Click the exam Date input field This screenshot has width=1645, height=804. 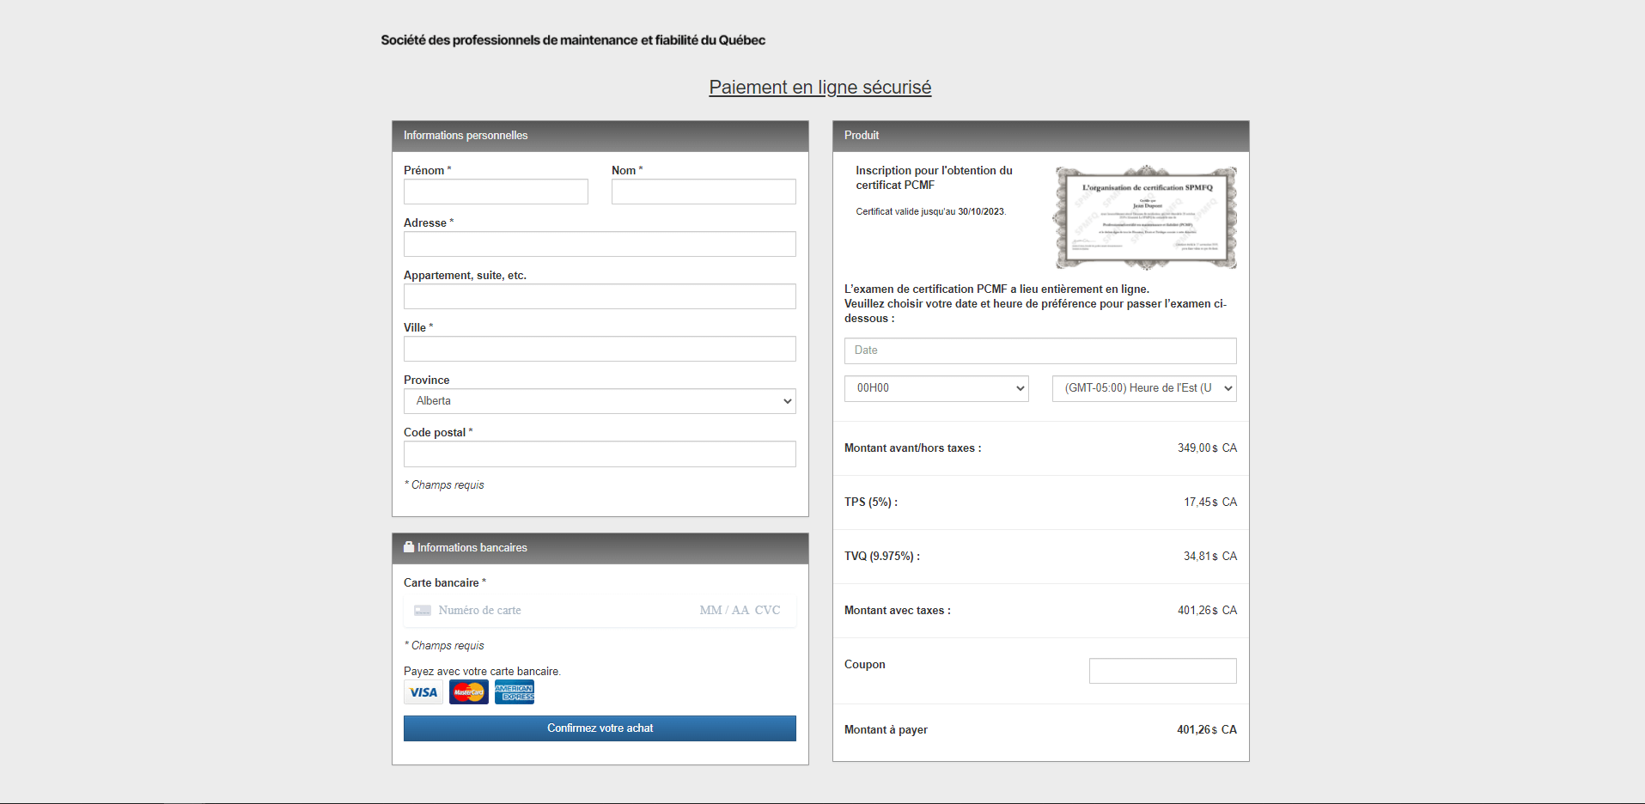(x=1040, y=350)
